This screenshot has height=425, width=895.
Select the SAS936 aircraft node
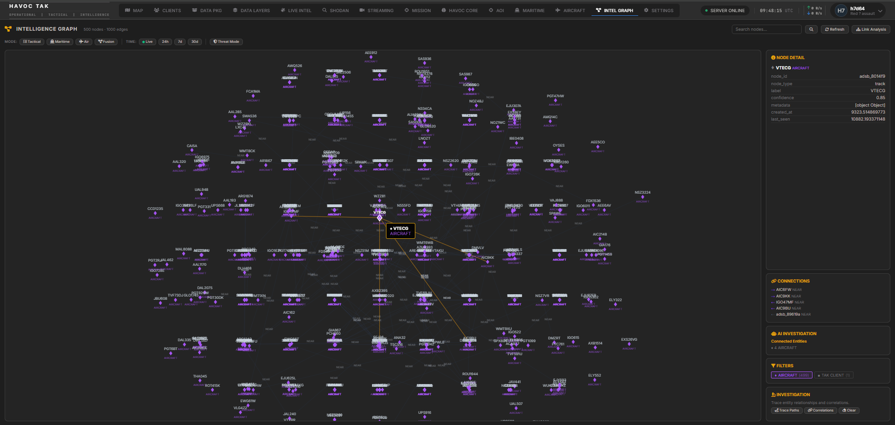[x=424, y=63]
